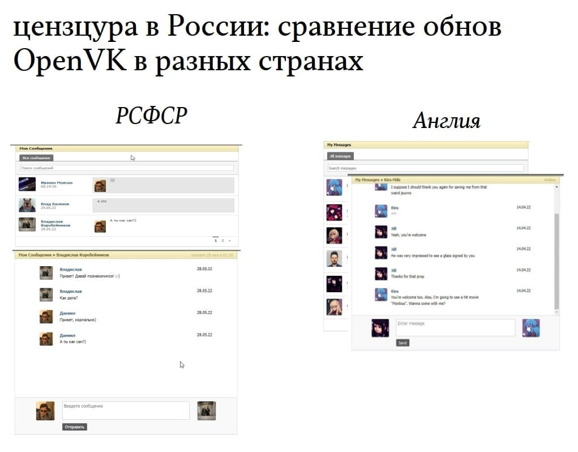578x452 pixels.
Task: Click the chat scrollbar down arrow
Action: tap(556, 312)
